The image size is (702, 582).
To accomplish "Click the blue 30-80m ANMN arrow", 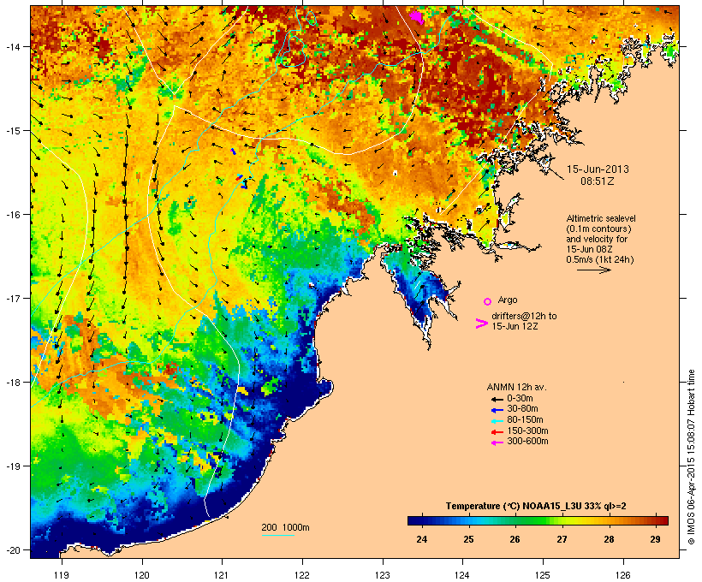I will 497,410.
